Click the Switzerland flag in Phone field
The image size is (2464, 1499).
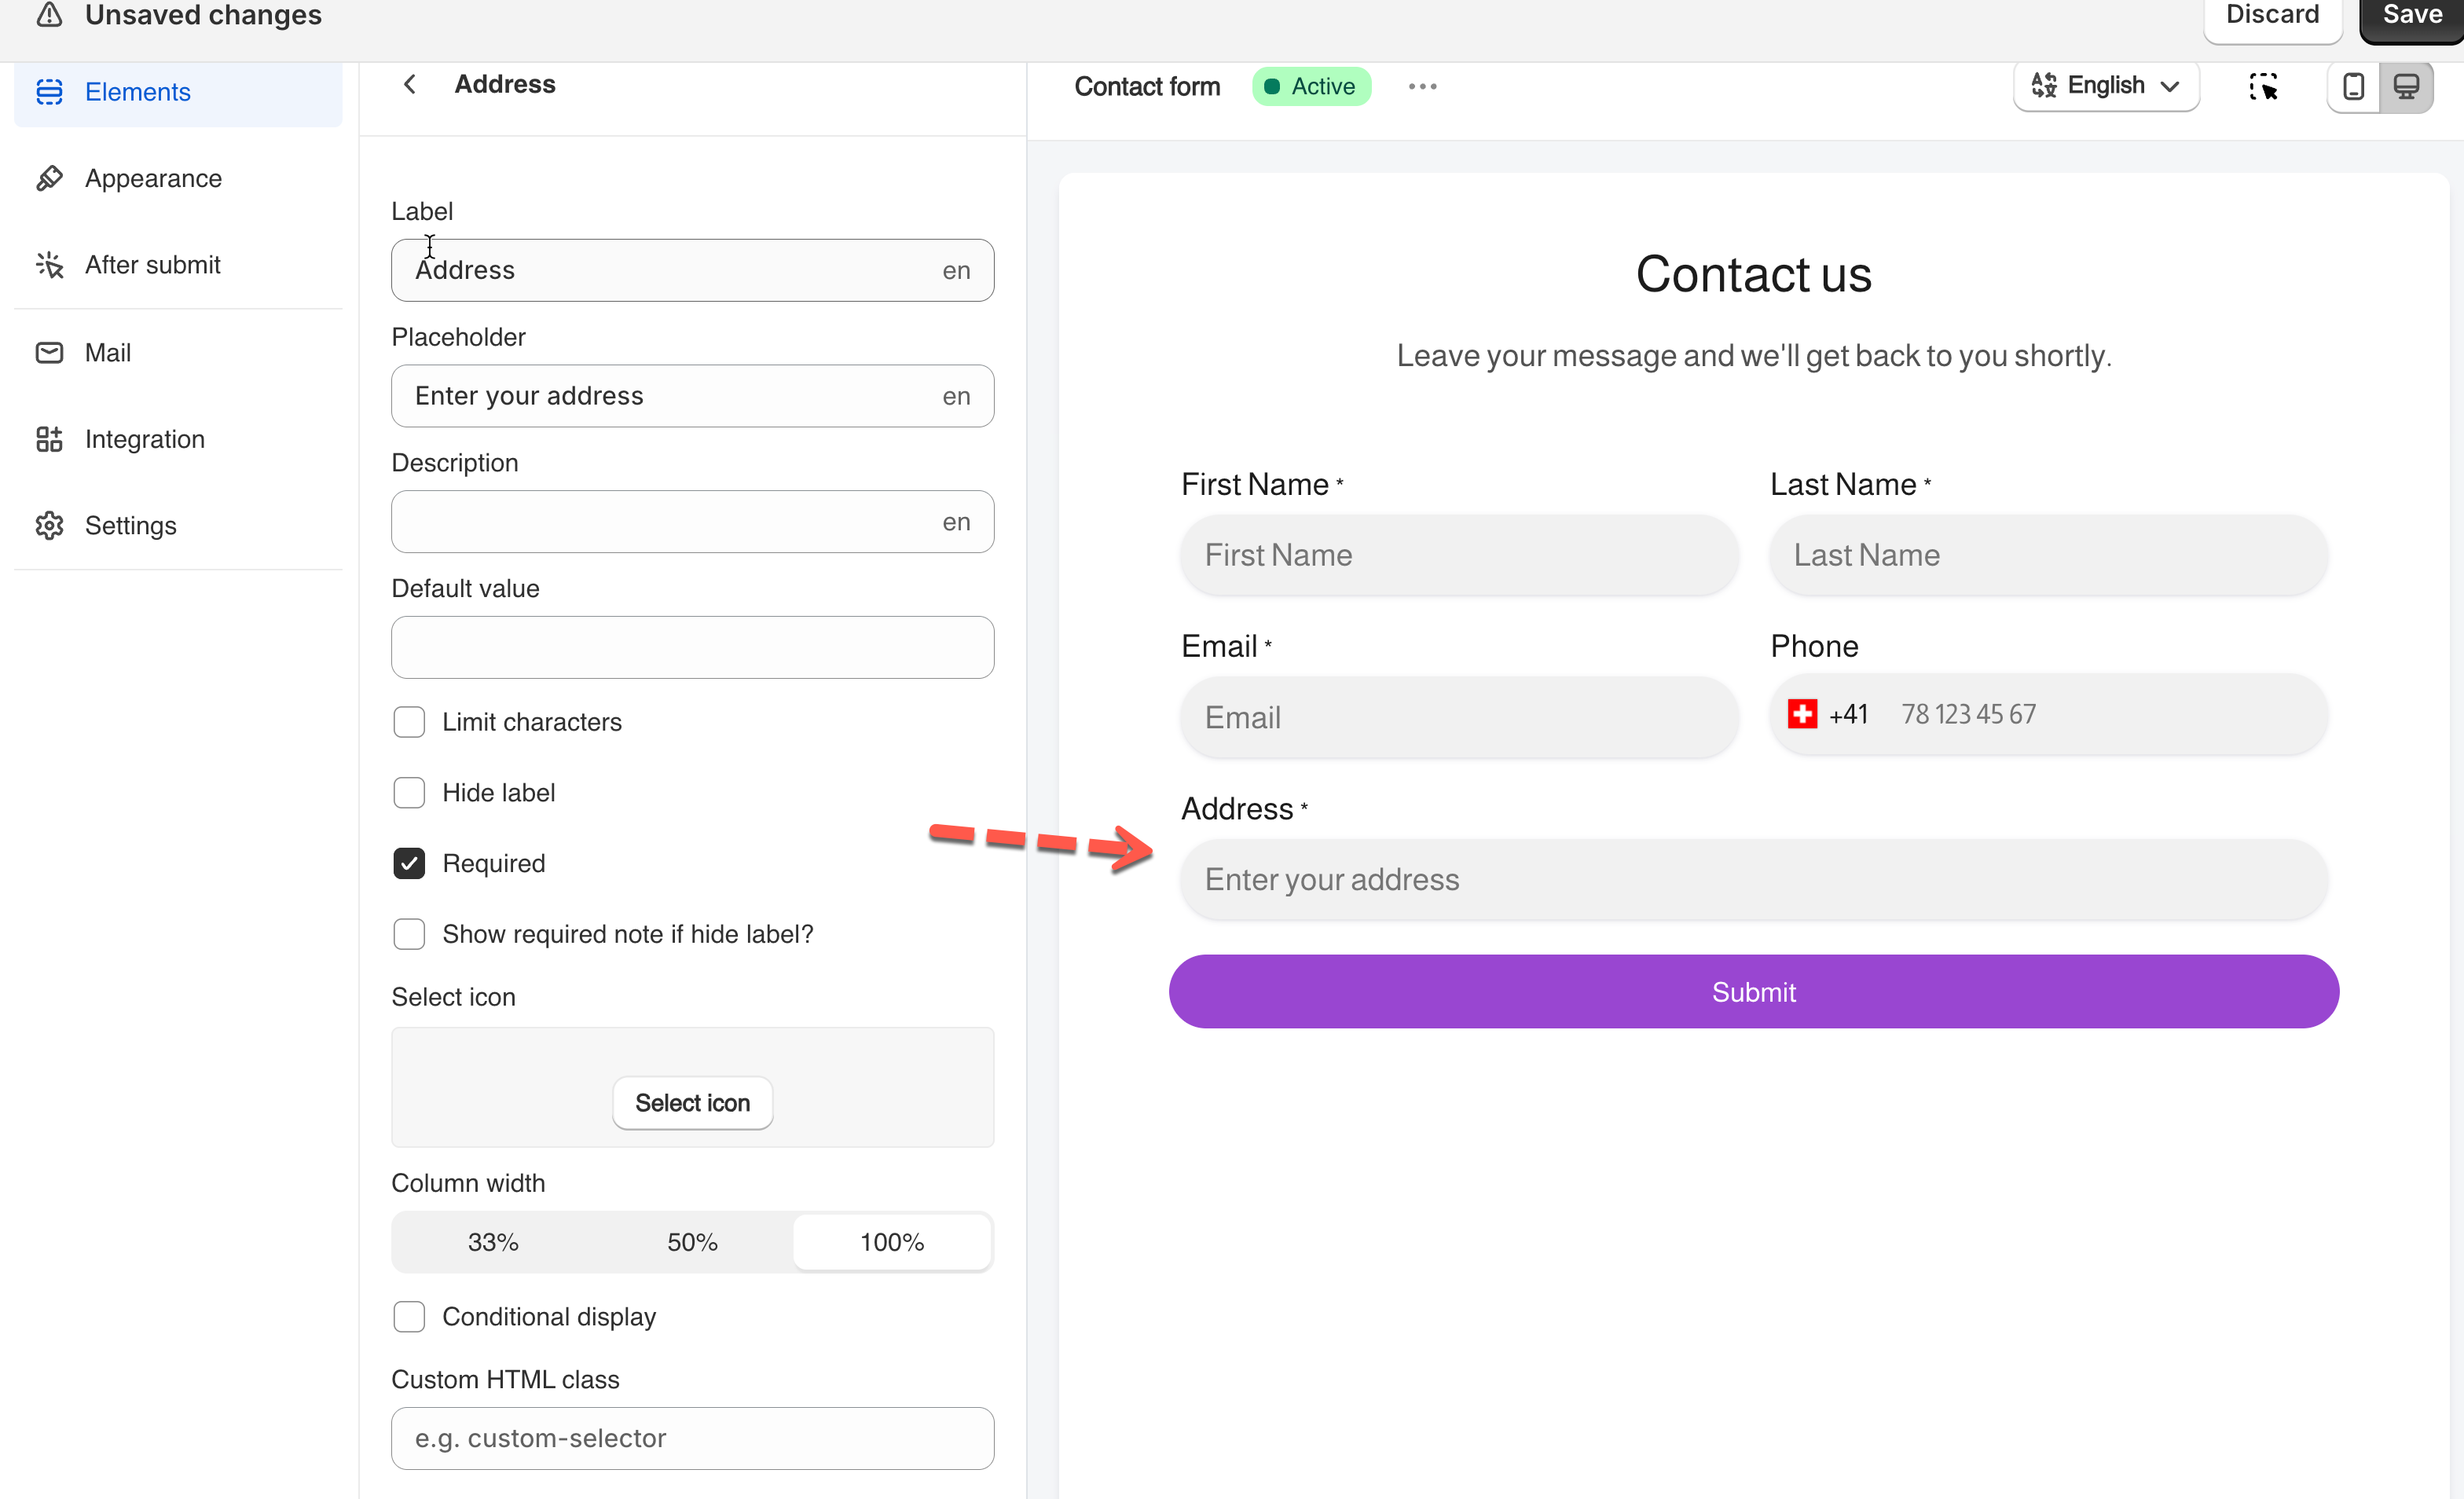coord(1802,714)
